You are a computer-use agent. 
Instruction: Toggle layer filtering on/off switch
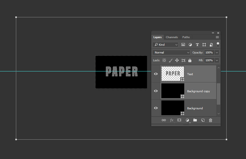[x=218, y=45]
